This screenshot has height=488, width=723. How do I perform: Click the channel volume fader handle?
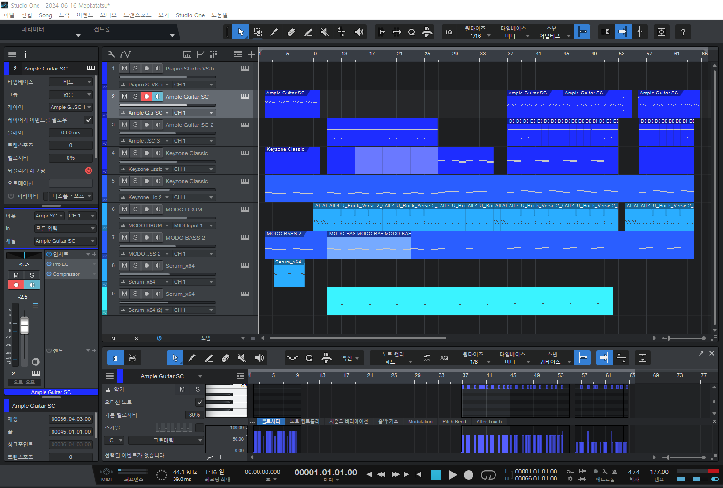24,325
